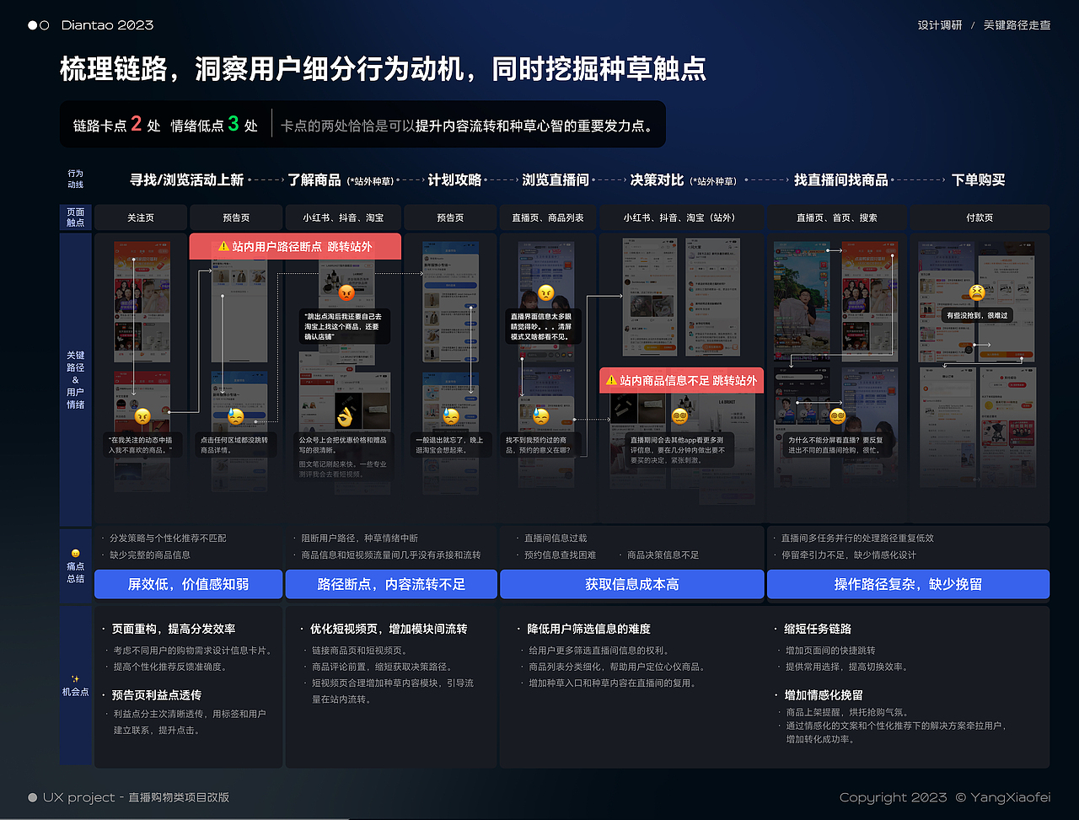
Task: Click the 页面触点 row label
Action: click(x=76, y=217)
